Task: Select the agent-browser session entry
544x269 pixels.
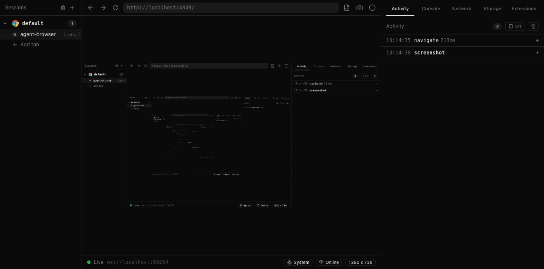Action: pyautogui.click(x=38, y=34)
